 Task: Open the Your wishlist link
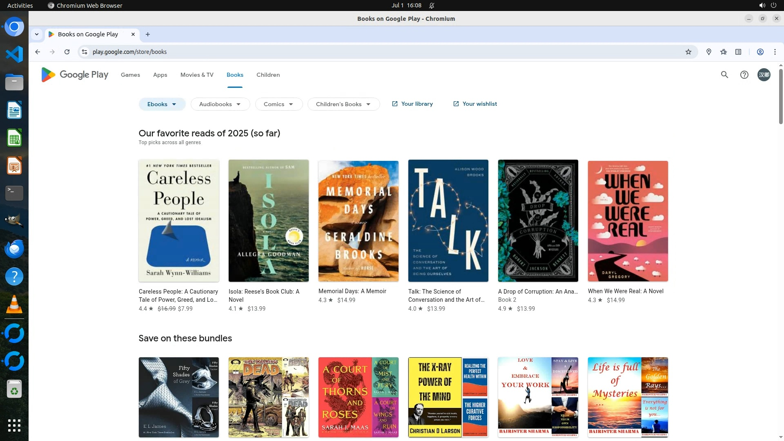coord(475,104)
